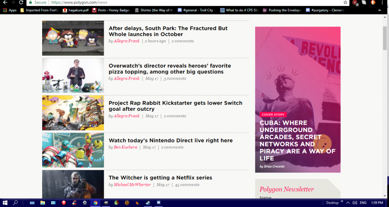Image resolution: width=389 pixels, height=207 pixels.
Task: Click the green-red ball taskbar icon
Action: tap(116, 203)
